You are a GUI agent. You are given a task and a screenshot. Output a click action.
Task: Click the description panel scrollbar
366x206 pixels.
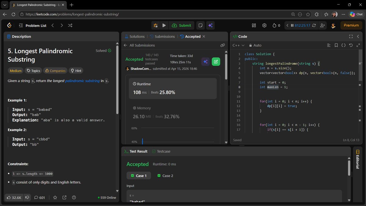tap(117, 79)
